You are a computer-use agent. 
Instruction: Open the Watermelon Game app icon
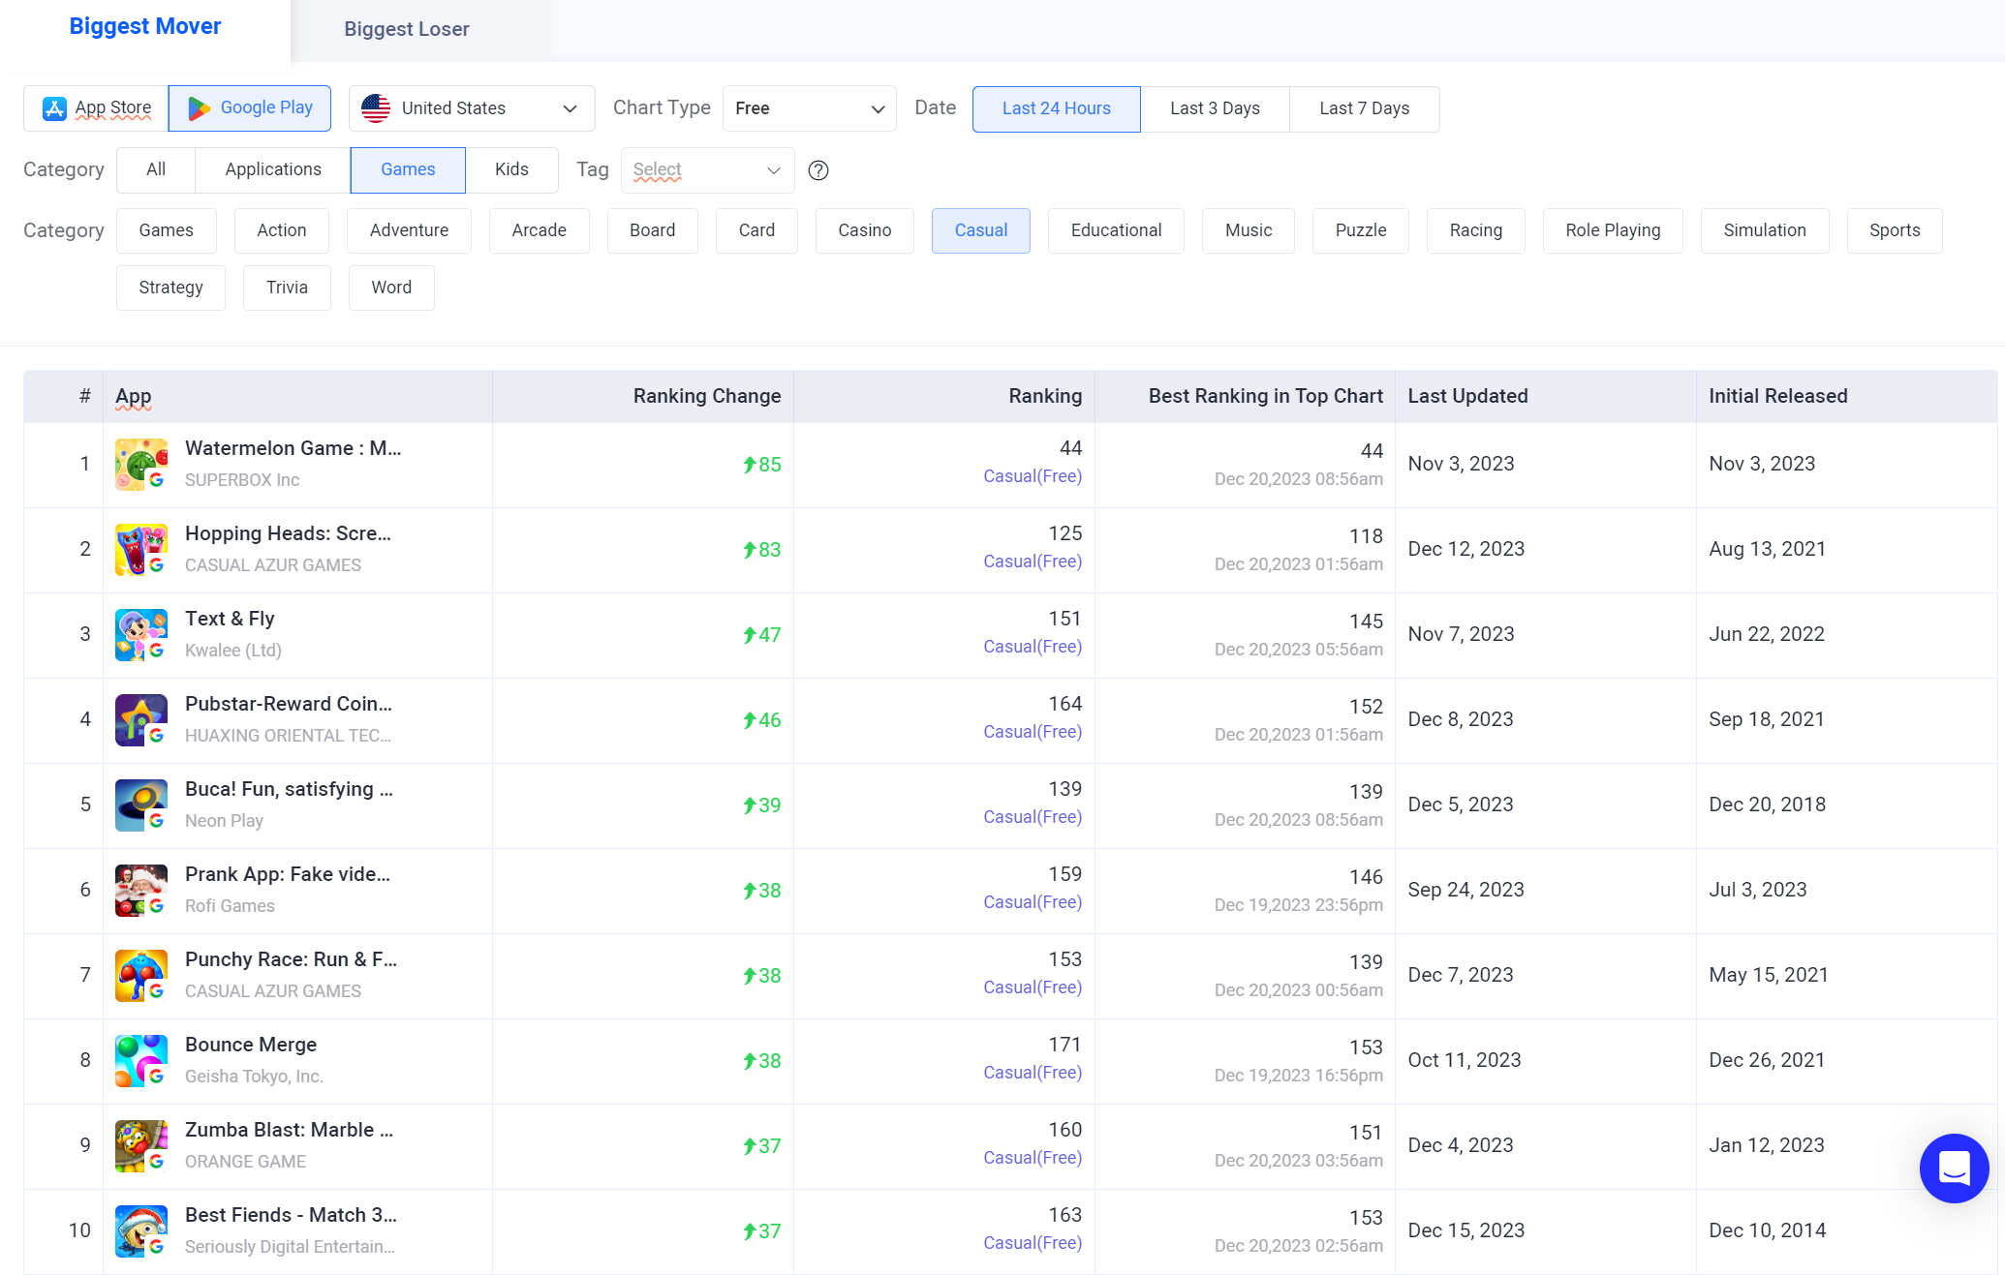tap(140, 465)
